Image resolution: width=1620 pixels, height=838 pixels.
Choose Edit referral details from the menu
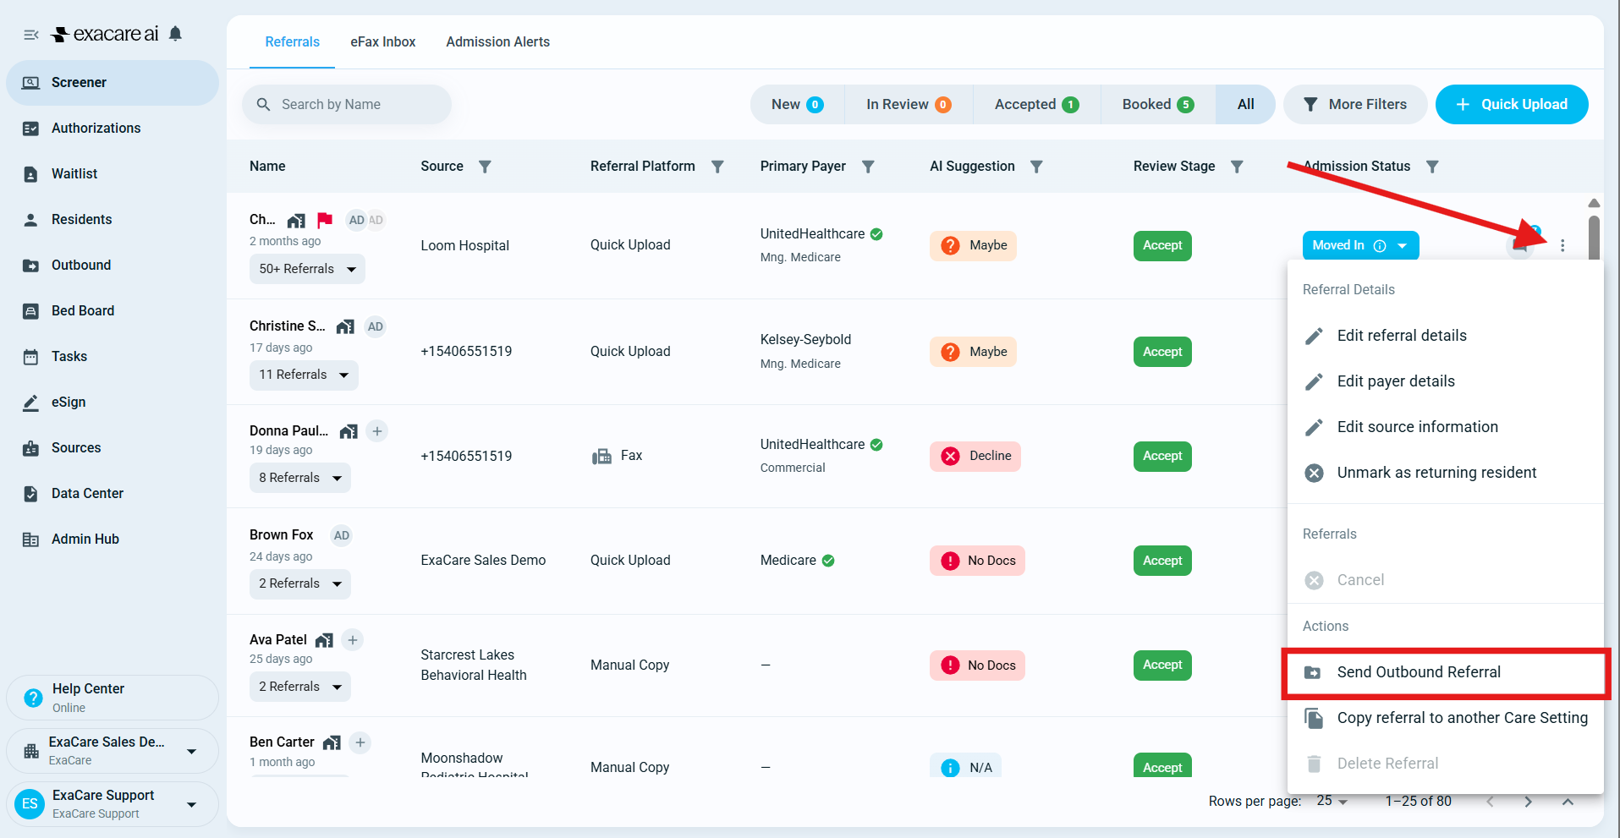(x=1446, y=336)
